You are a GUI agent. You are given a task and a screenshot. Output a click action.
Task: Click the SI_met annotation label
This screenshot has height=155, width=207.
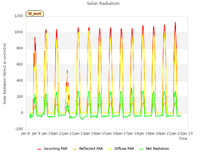coord(35,14)
